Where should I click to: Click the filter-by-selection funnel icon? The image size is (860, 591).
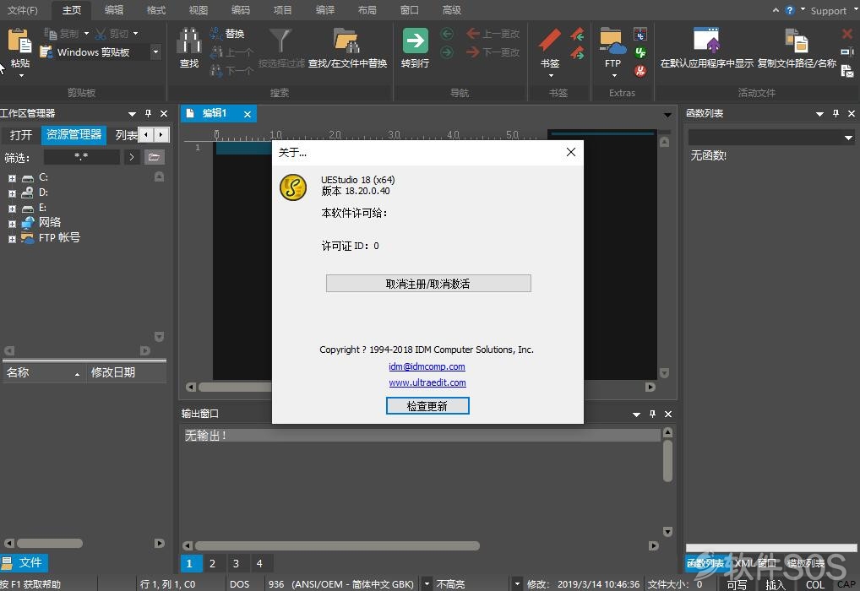[x=280, y=41]
